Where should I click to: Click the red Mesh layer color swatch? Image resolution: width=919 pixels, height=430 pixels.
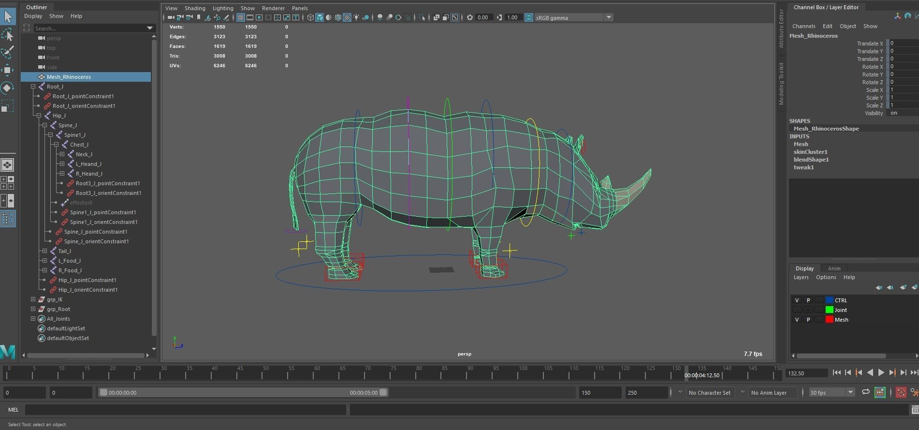[x=830, y=320]
